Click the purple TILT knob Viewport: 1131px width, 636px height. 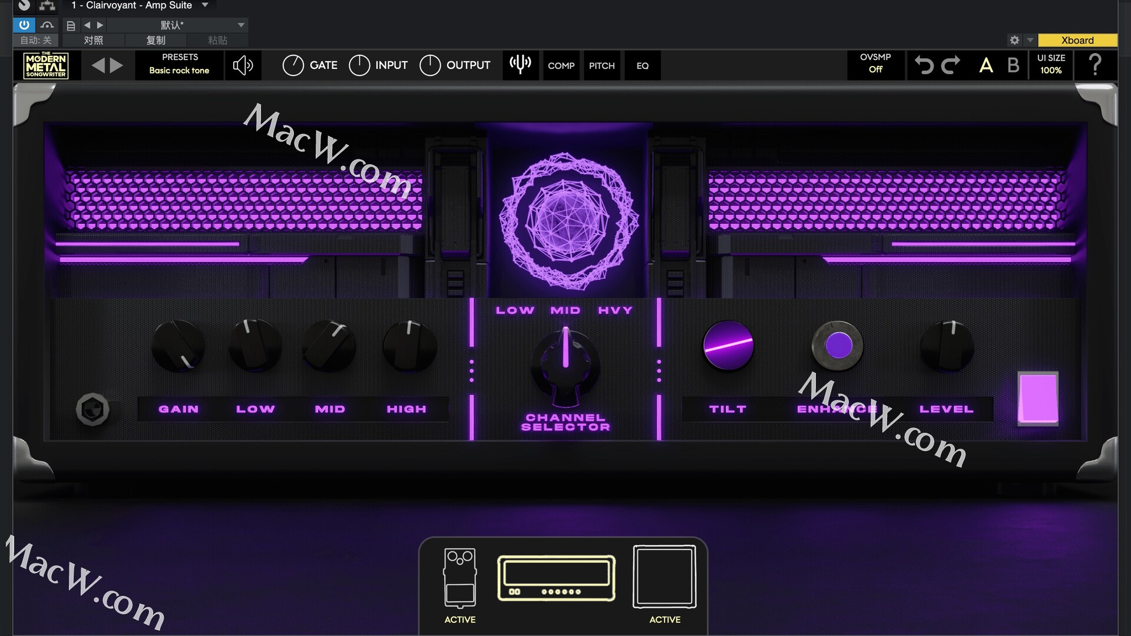728,346
